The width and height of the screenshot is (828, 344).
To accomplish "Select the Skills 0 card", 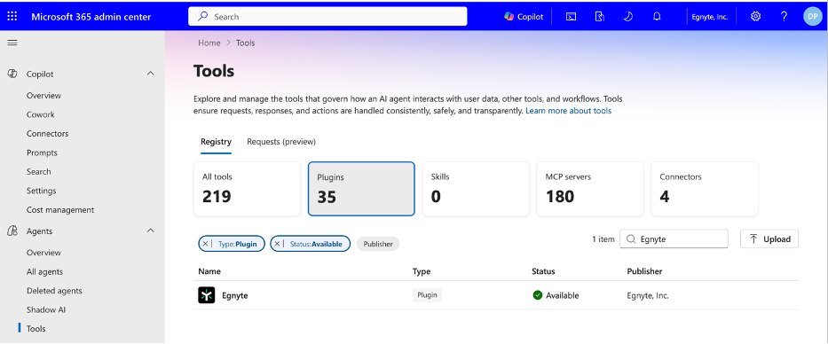I will pyautogui.click(x=476, y=189).
